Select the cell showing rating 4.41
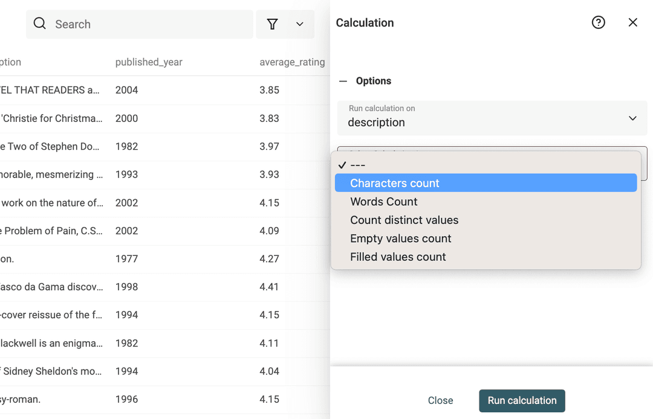653x419 pixels. coord(270,287)
